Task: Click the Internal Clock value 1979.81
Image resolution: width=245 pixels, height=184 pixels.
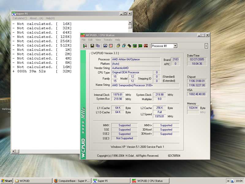Action: coord(118,95)
